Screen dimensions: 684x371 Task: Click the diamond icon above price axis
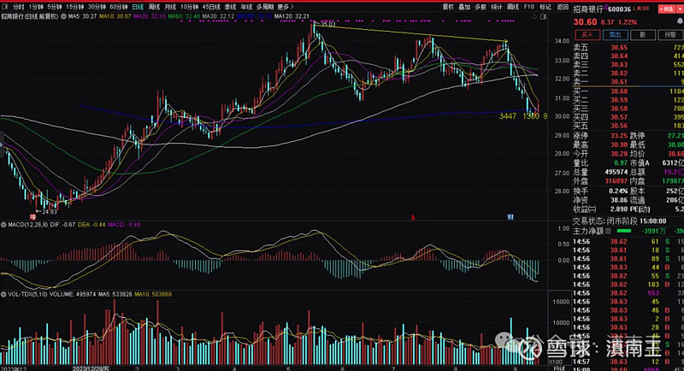[534, 16]
